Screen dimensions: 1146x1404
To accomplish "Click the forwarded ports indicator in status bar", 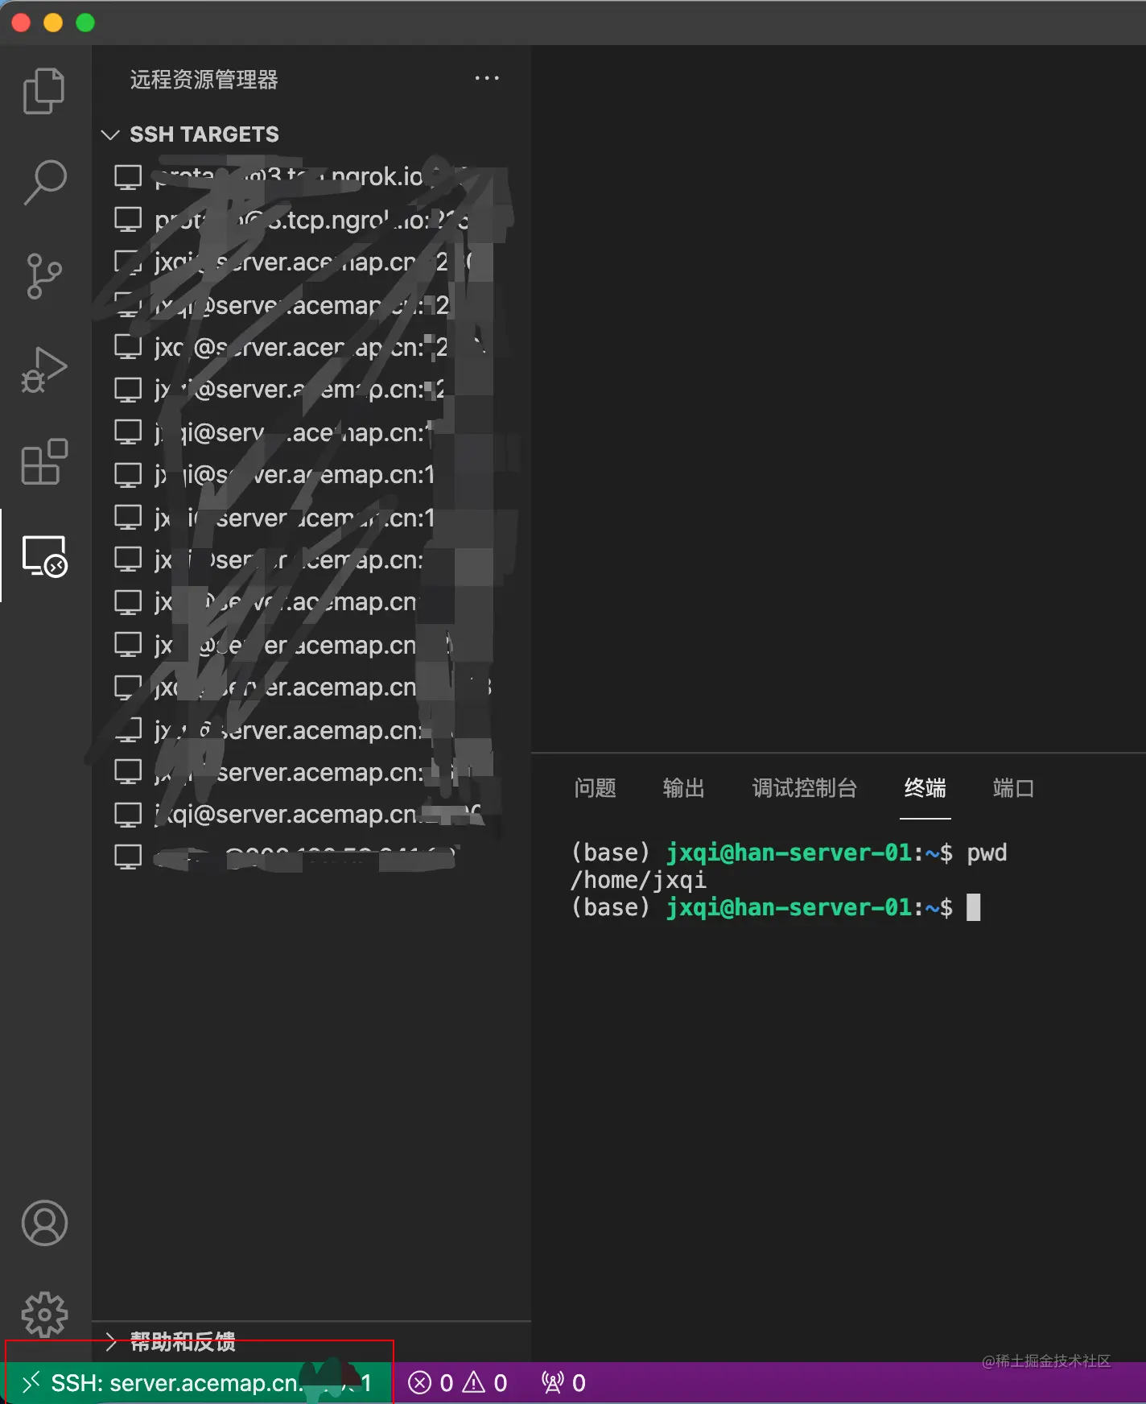I will click(x=563, y=1383).
